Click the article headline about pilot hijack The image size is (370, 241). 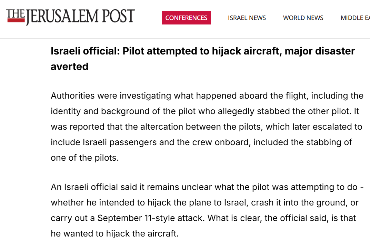tap(203, 59)
